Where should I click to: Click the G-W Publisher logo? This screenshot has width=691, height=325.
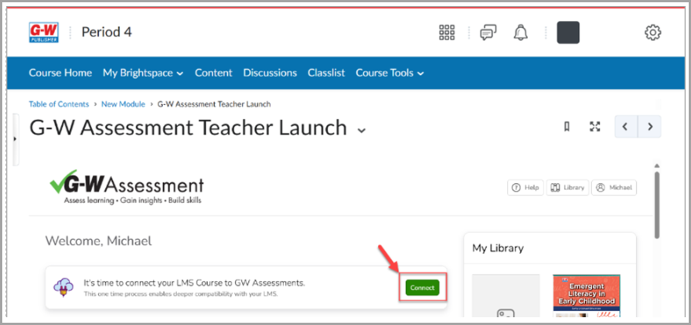(x=43, y=32)
